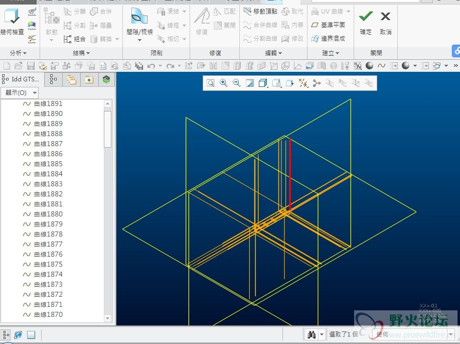Click 組合 combine tool
460x344 pixels.
(75, 39)
